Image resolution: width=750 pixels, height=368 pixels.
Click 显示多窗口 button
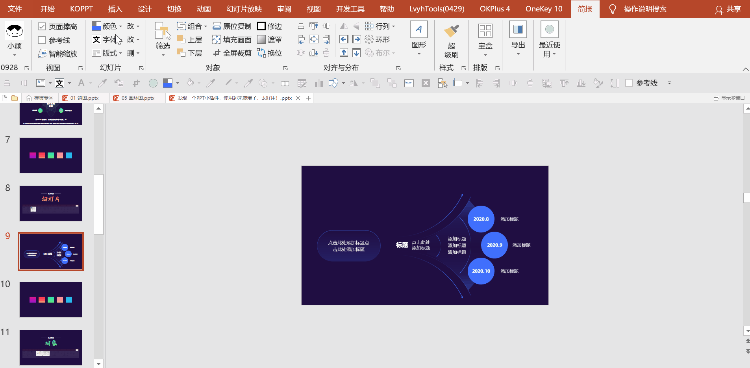pyautogui.click(x=729, y=98)
